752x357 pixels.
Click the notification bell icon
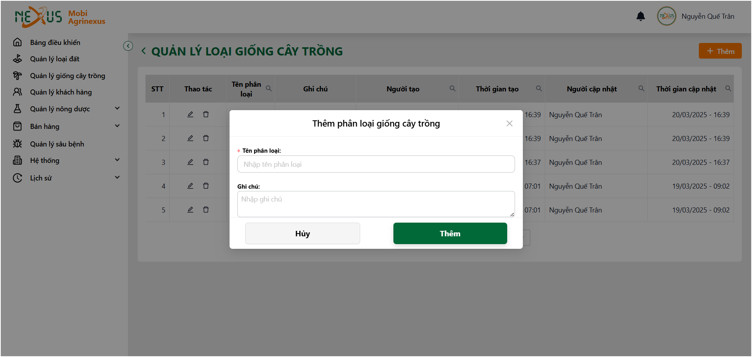tap(641, 16)
